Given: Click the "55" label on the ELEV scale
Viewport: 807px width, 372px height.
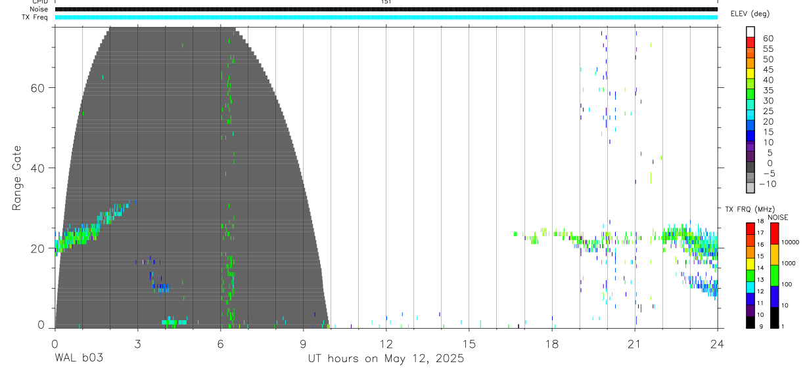Looking at the screenshot, I should [x=768, y=49].
